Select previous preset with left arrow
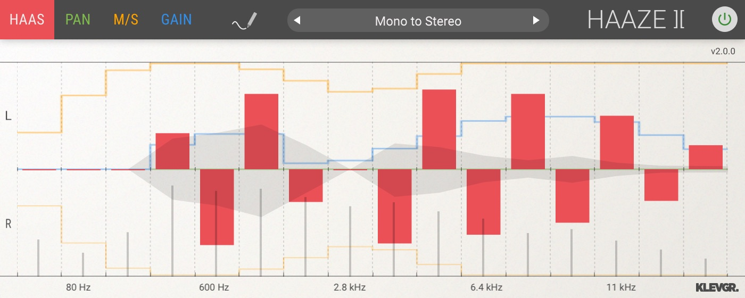Viewport: 745px width, 298px height. click(x=297, y=21)
